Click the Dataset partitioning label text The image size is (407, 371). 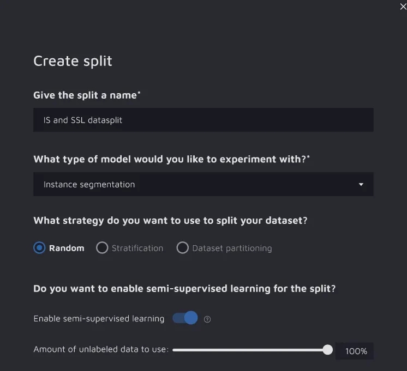point(232,248)
